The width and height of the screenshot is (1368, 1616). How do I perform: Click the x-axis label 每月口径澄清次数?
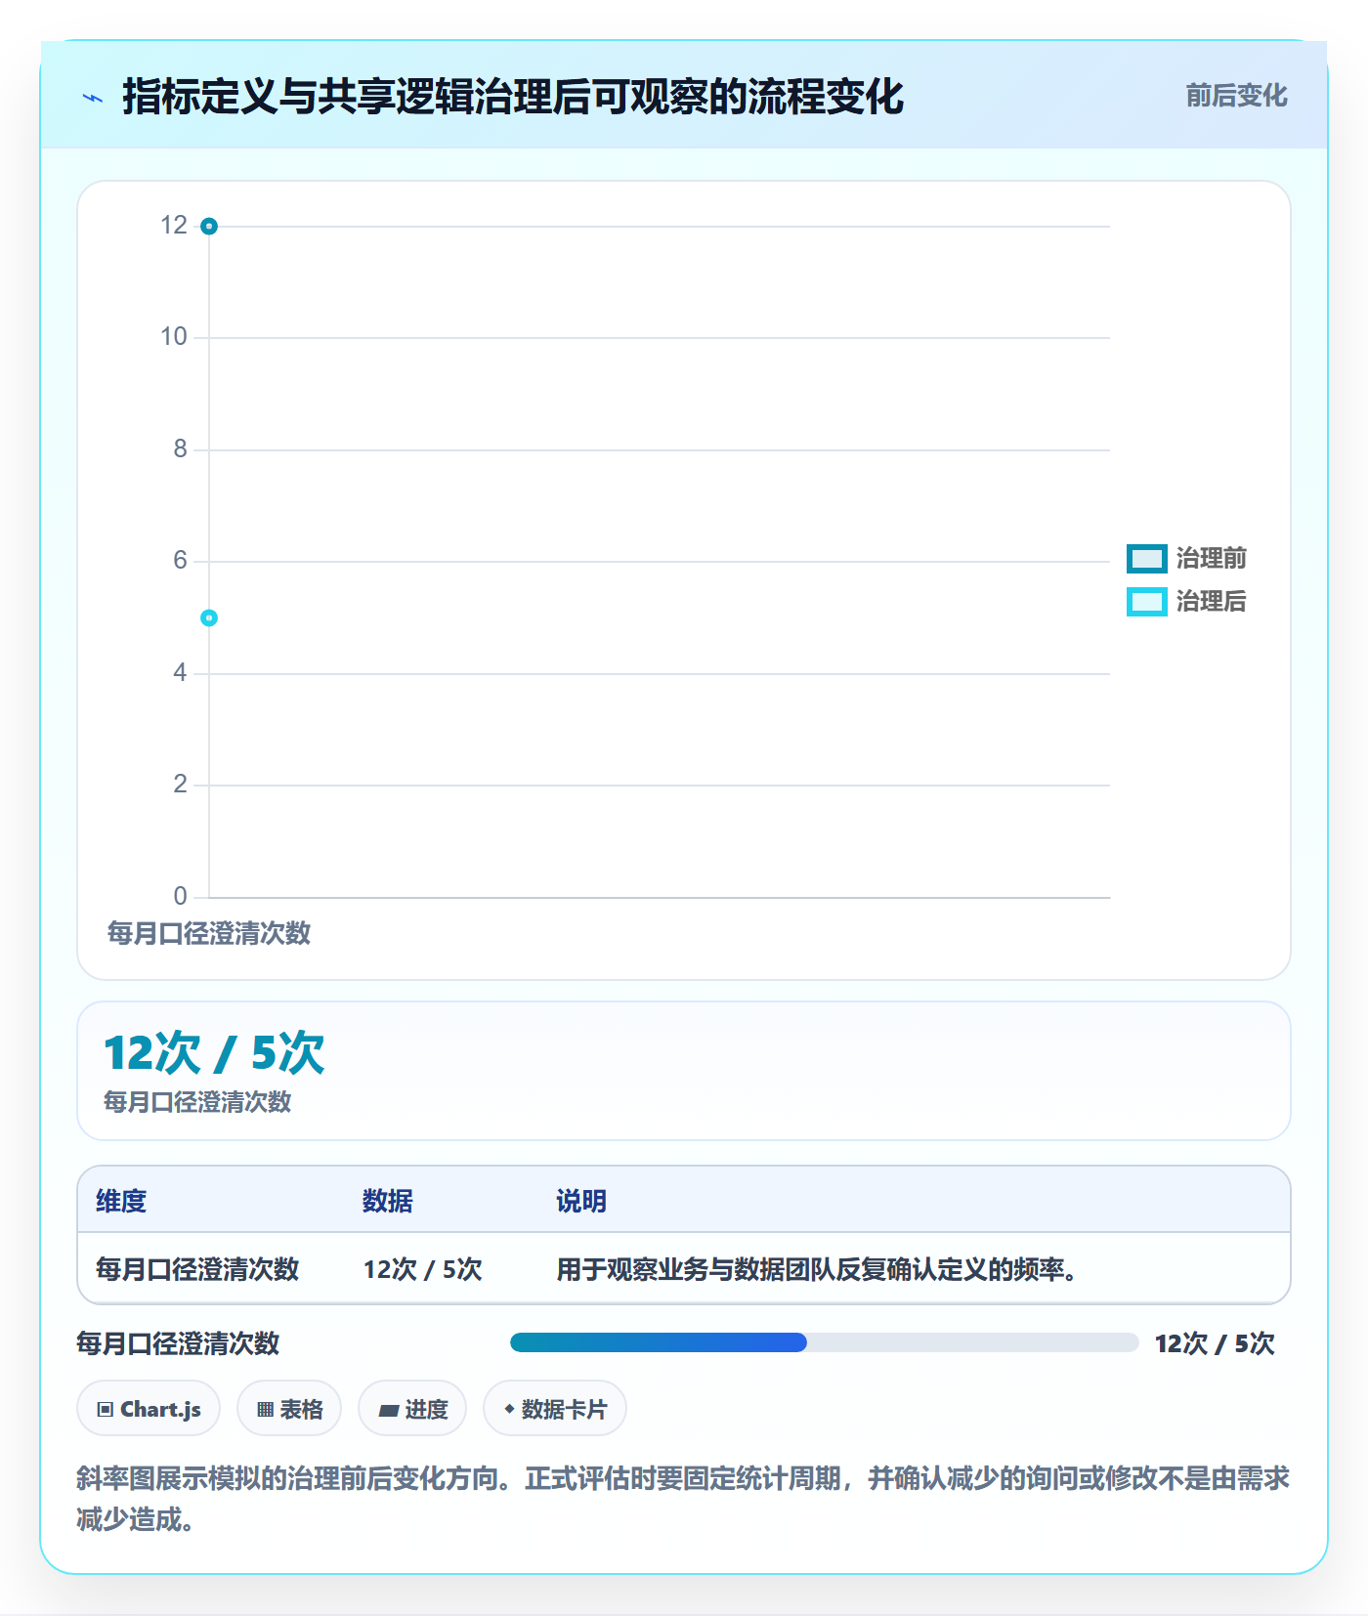(209, 933)
